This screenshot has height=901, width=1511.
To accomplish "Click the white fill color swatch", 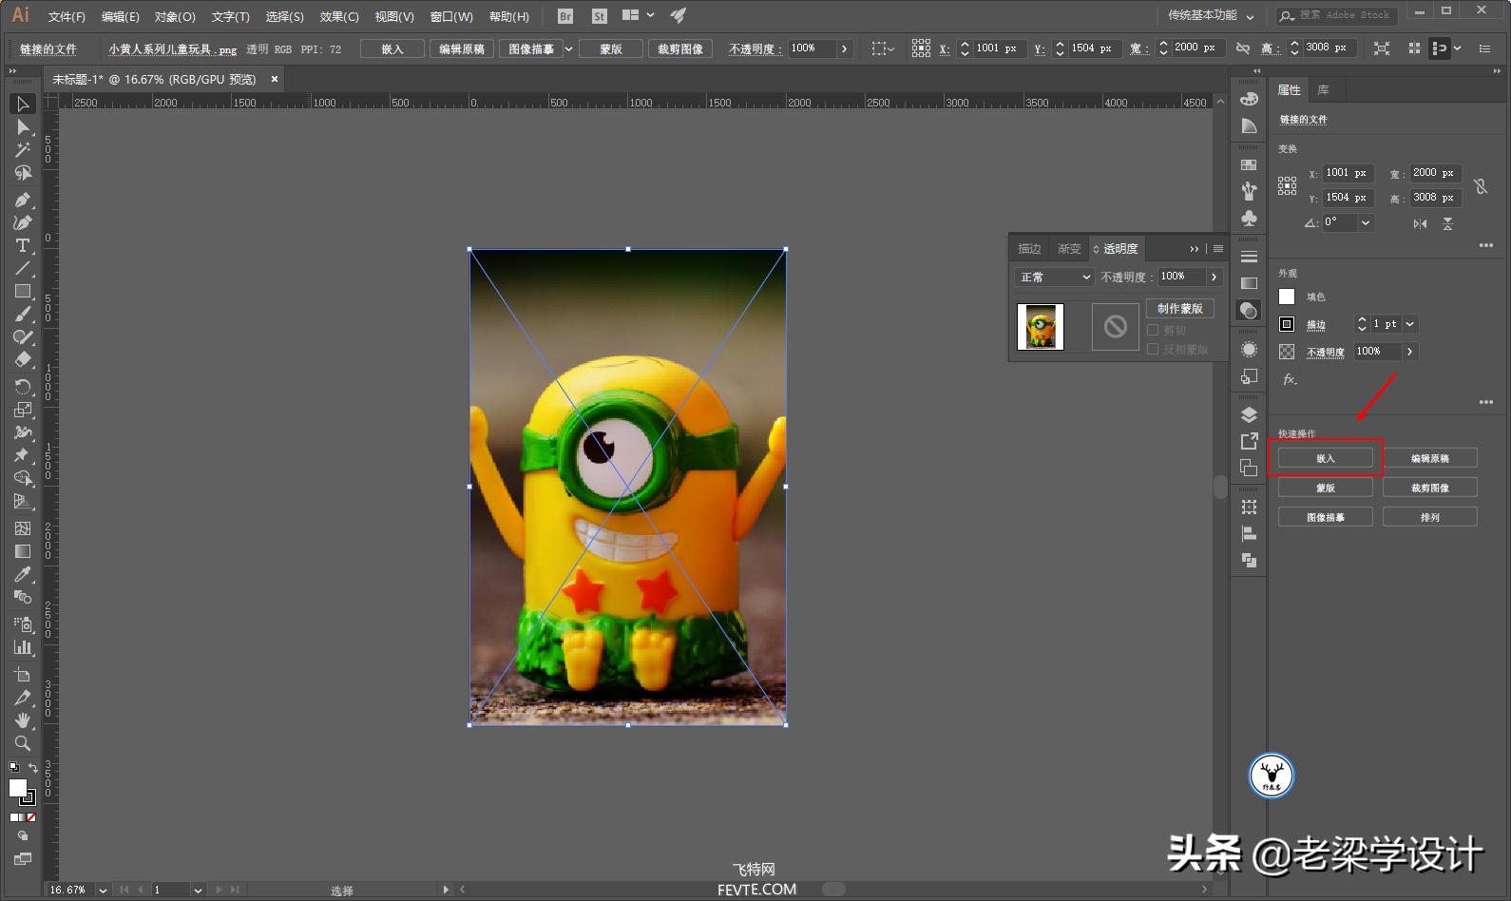I will [1287, 297].
